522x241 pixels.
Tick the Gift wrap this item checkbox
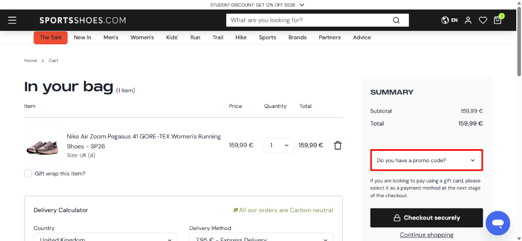(28, 174)
